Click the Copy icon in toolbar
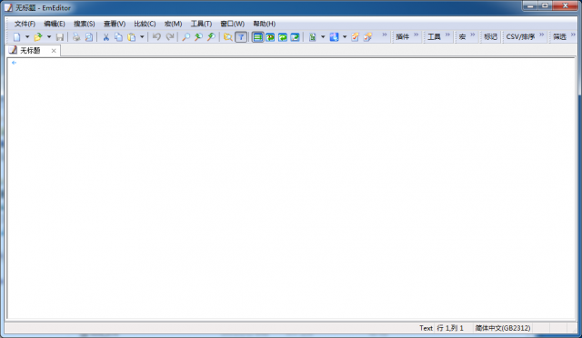The image size is (582, 338). [118, 36]
